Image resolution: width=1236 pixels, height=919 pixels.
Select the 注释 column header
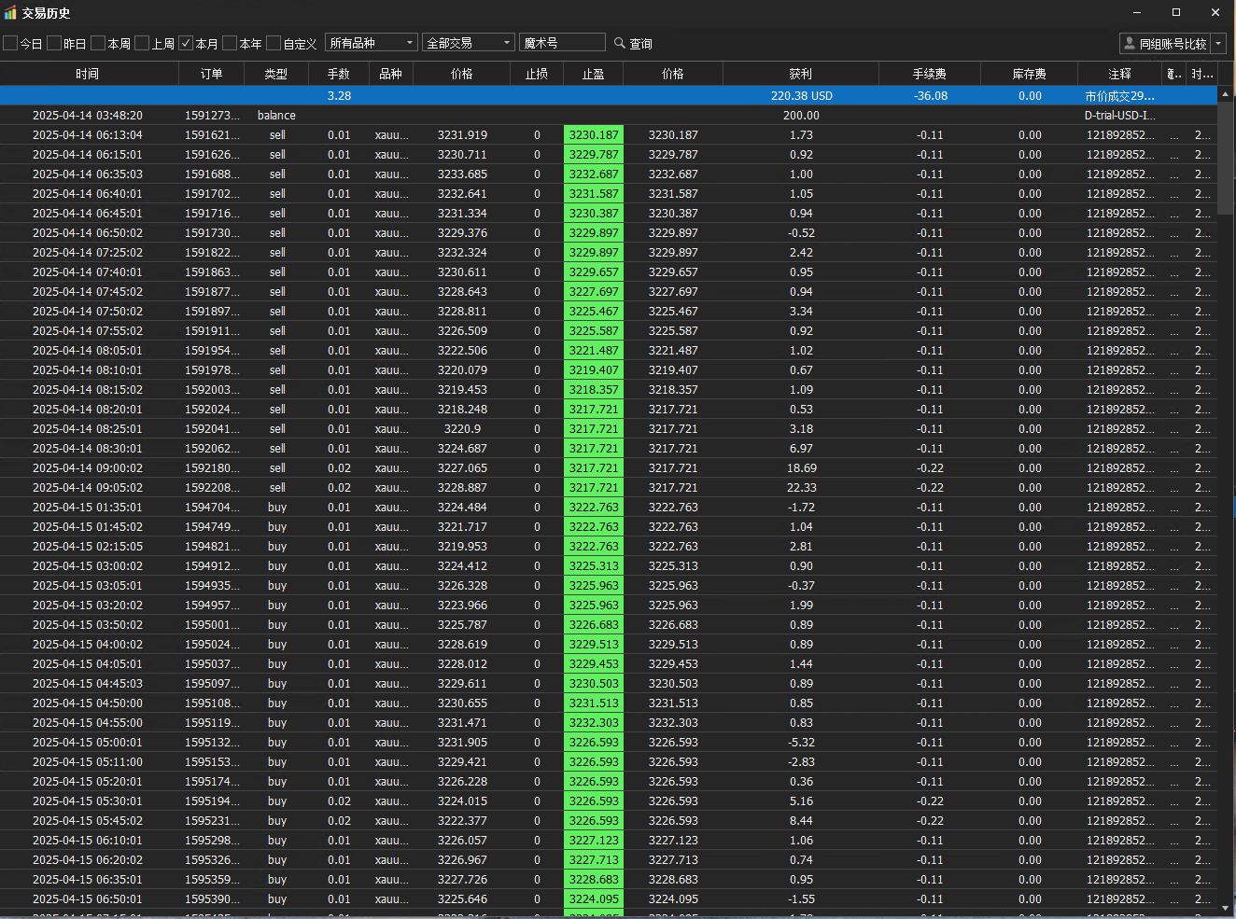(1120, 74)
